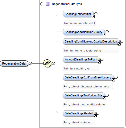Expand the AmountSeedlingsToPlant plus sign
126x128 pixels.
point(102,59)
